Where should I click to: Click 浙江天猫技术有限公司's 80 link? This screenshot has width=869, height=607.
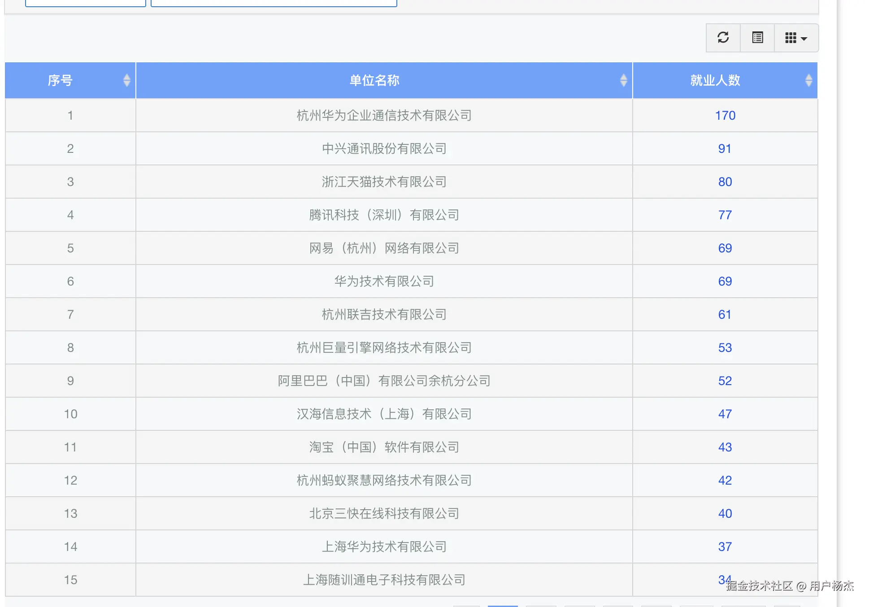pyautogui.click(x=725, y=182)
